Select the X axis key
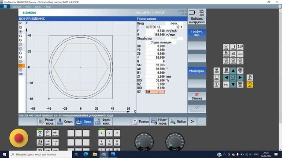This screenshot has width=282, height=158. pos(102,133)
